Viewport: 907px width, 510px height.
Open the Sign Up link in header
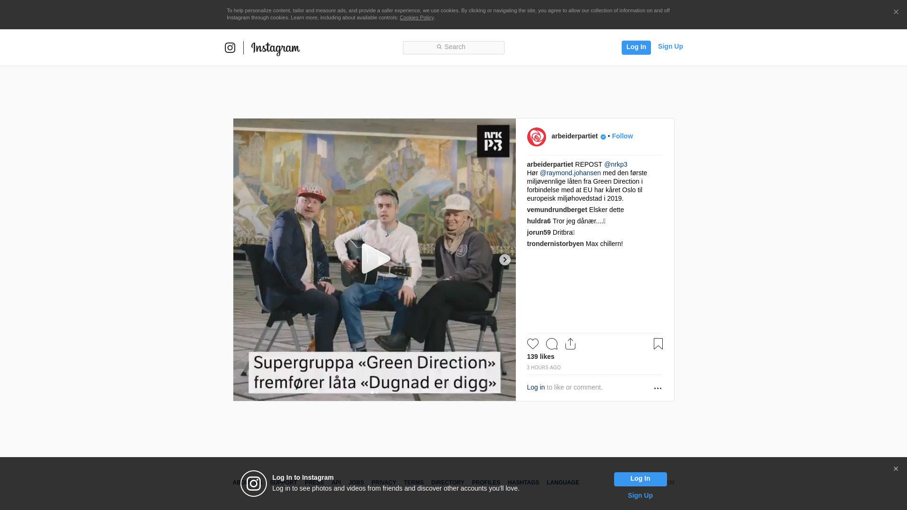click(x=670, y=46)
